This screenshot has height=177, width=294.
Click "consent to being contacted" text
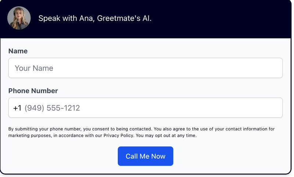pos(123,129)
